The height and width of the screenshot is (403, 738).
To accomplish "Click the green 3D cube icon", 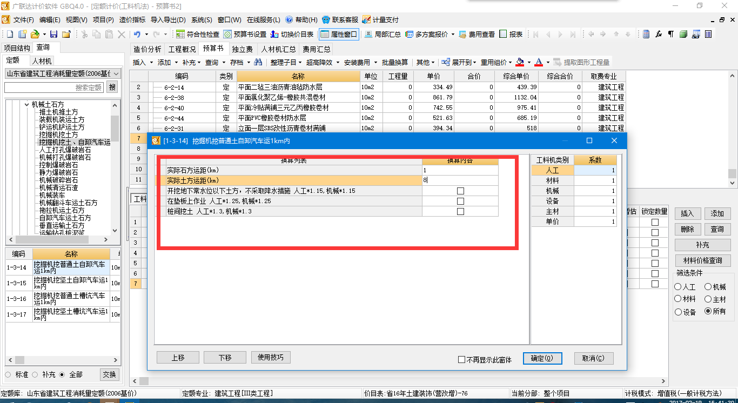I will [x=683, y=34].
